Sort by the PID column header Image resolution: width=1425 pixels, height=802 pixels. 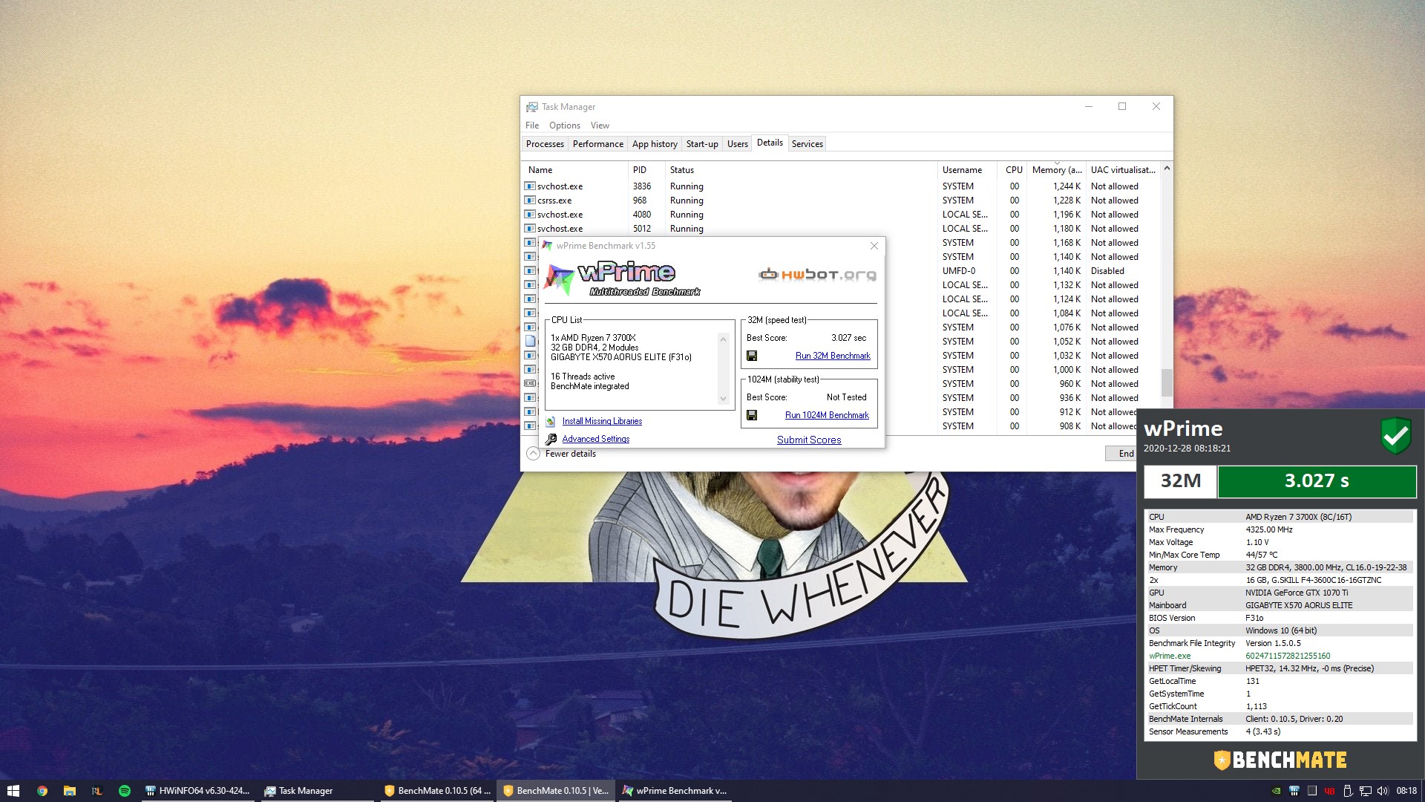click(x=646, y=170)
